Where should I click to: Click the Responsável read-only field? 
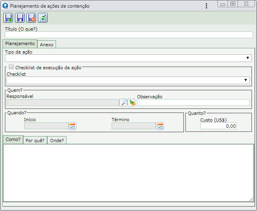pyautogui.click(x=63, y=103)
